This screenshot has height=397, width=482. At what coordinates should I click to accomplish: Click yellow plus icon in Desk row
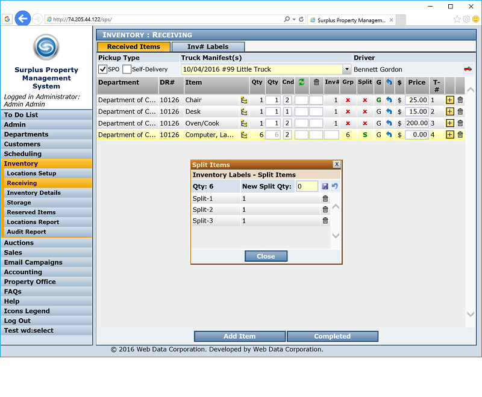click(x=449, y=111)
